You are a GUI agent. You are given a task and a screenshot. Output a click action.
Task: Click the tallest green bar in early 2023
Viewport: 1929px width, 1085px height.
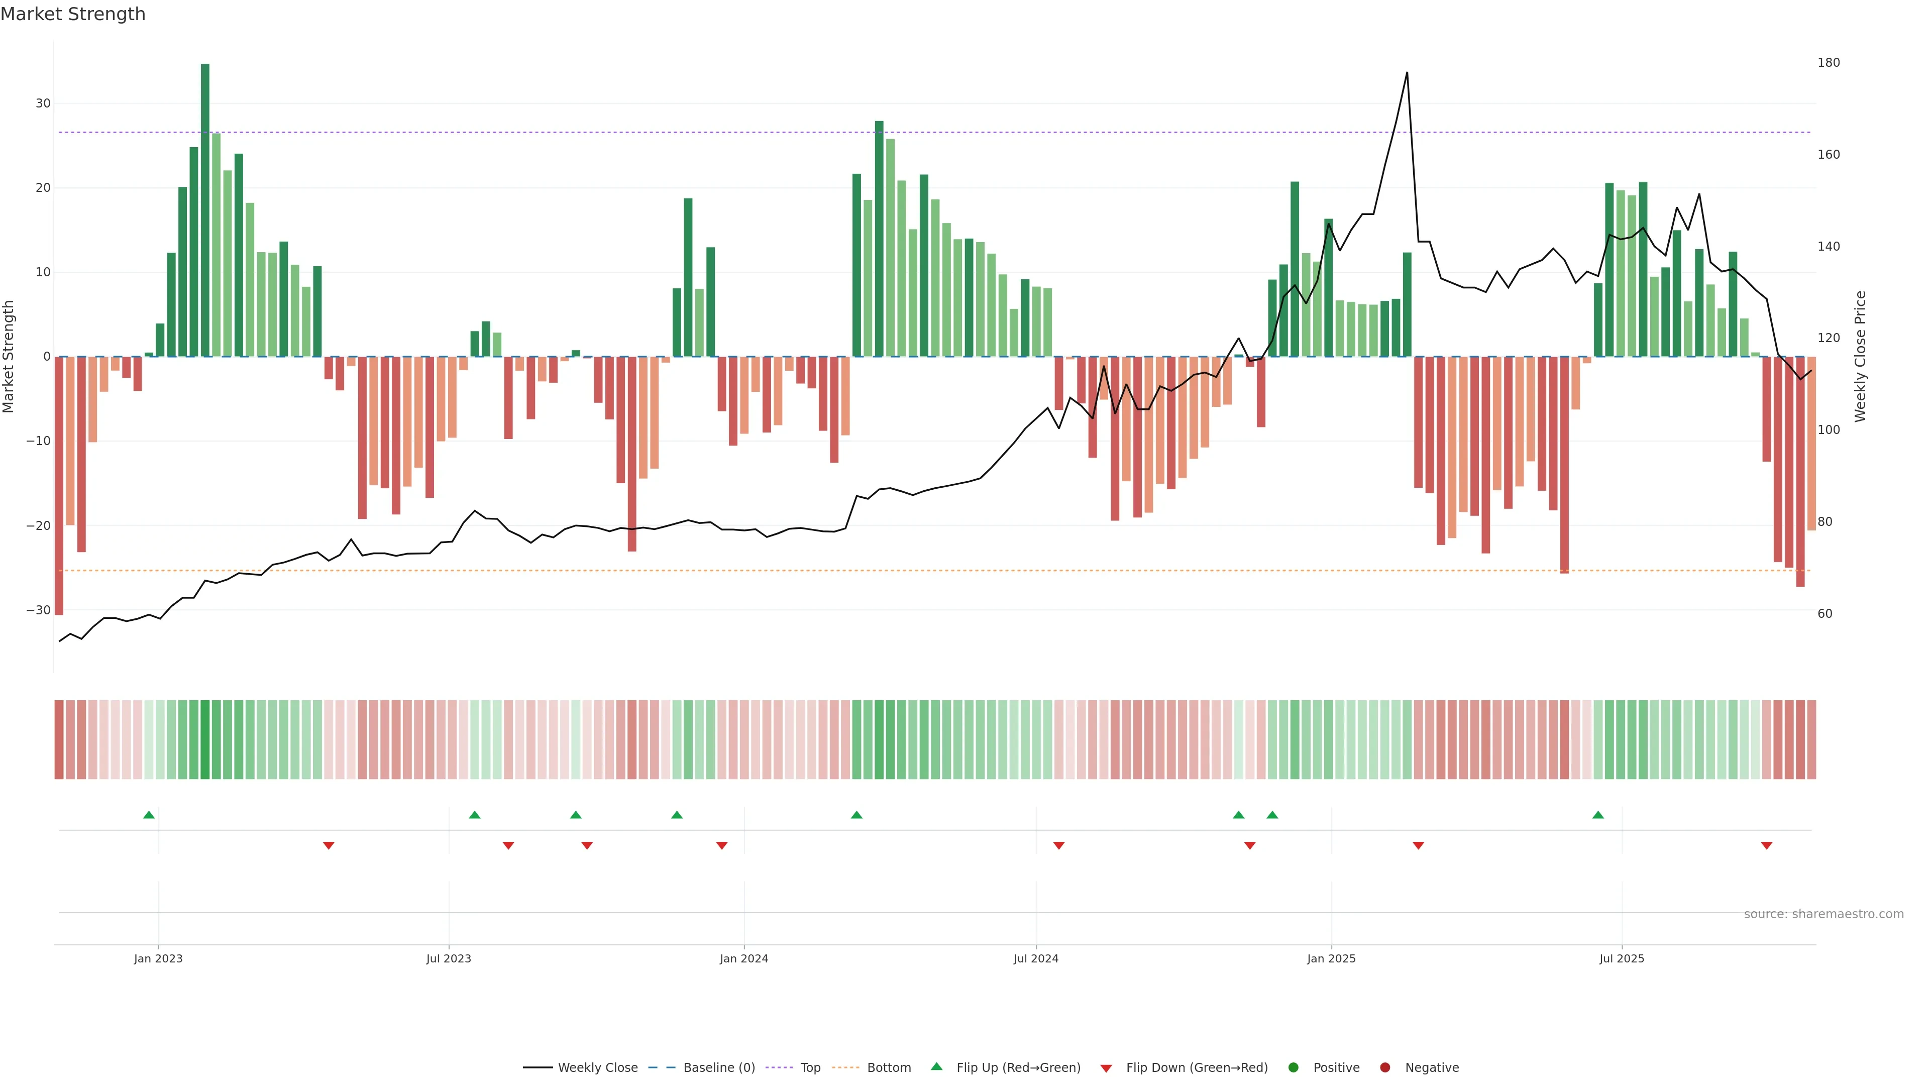205,209
